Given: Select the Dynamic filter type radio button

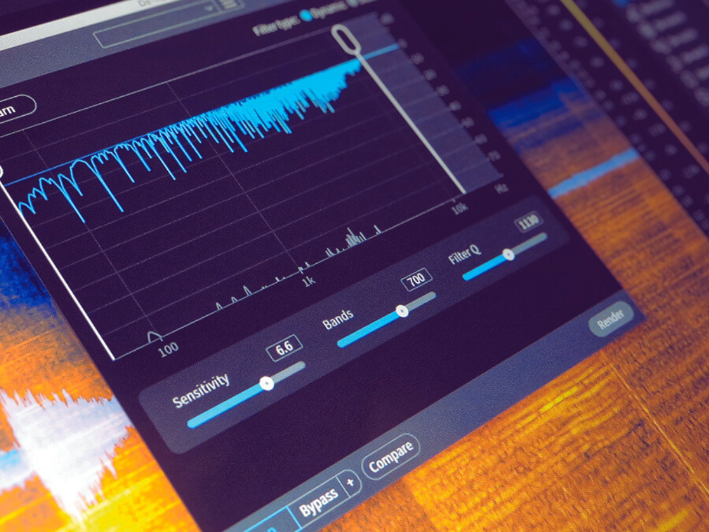Looking at the screenshot, I should coord(306,16).
